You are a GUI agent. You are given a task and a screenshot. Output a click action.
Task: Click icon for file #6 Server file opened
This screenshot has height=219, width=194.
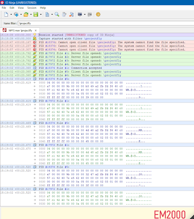[35, 75]
